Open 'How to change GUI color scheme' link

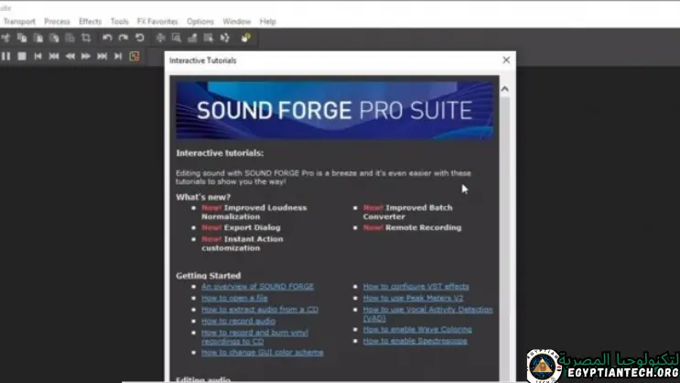coord(263,353)
